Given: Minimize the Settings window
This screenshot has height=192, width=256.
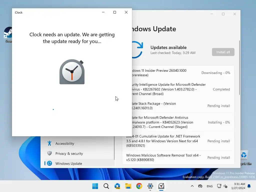Looking at the screenshot, I should pos(212,14).
